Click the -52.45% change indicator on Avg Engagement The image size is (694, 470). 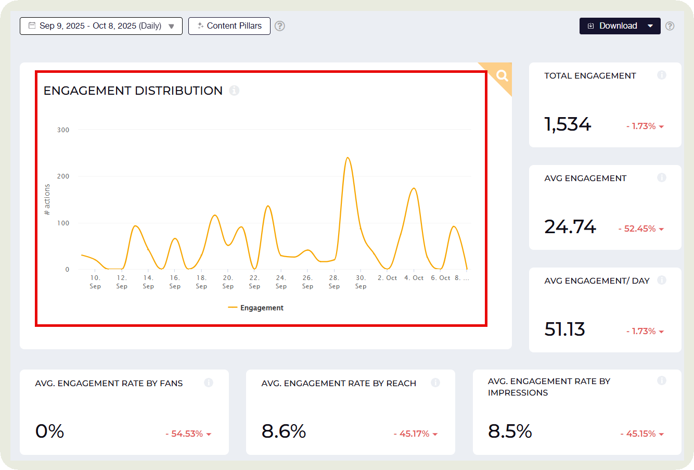pyautogui.click(x=640, y=229)
